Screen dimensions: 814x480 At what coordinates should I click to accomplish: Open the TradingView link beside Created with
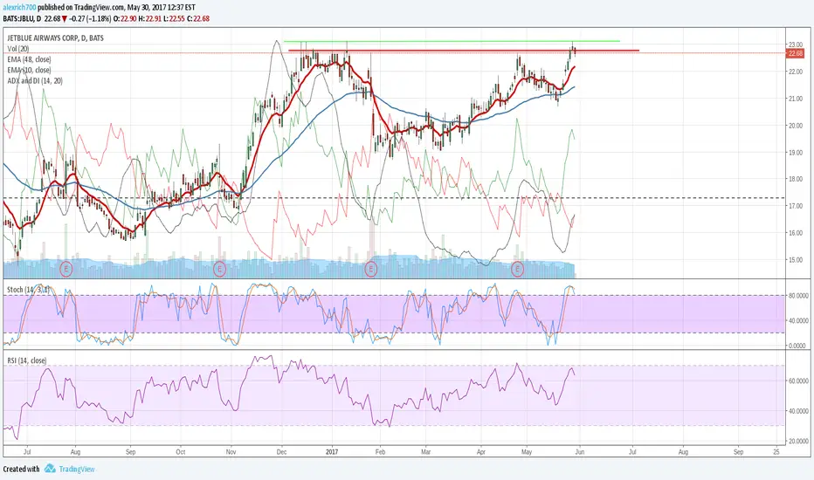pos(77,470)
